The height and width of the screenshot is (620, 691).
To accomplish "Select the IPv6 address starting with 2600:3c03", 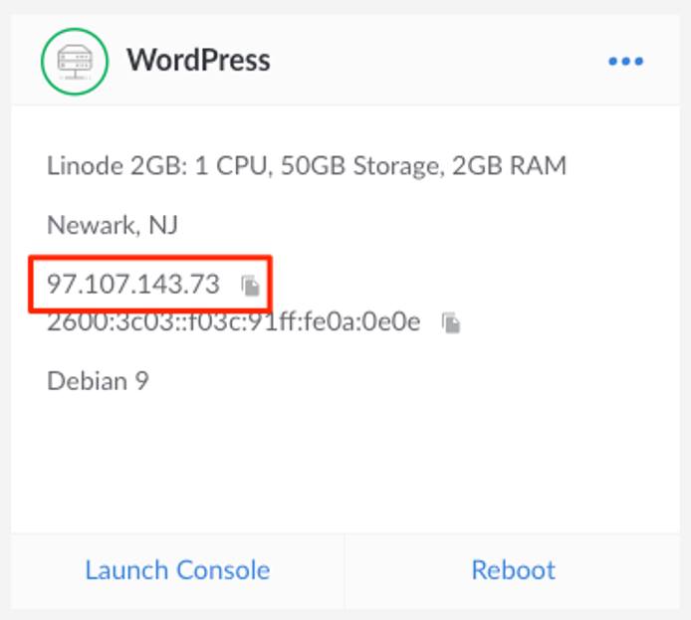I will [233, 321].
